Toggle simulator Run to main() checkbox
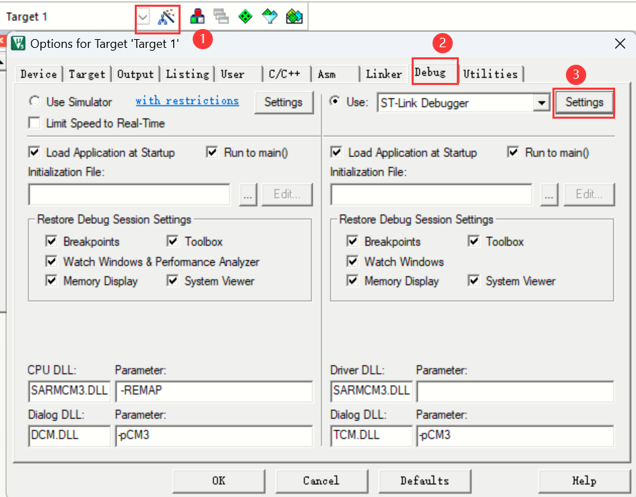This screenshot has width=636, height=497. point(212,152)
